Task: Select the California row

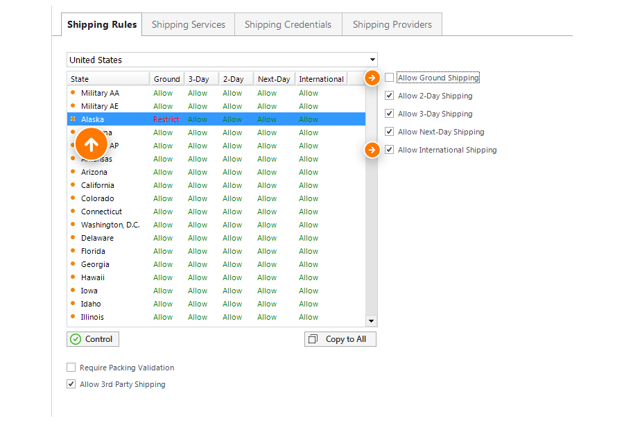Action: [x=216, y=185]
